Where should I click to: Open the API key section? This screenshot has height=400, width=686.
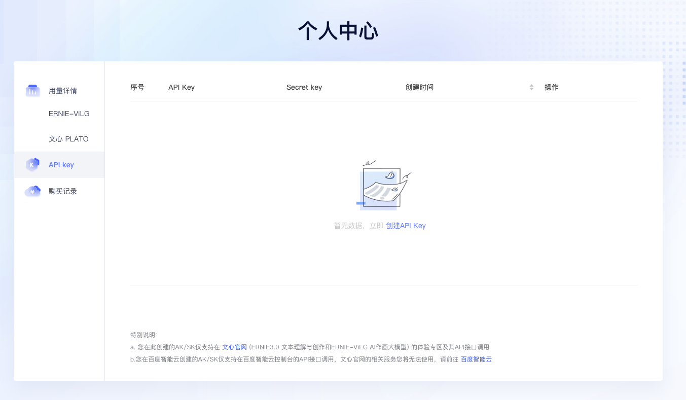[x=59, y=165]
